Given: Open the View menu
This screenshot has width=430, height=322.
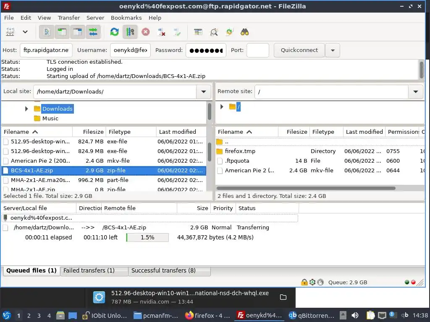Looking at the screenshot, I should pos(44,18).
